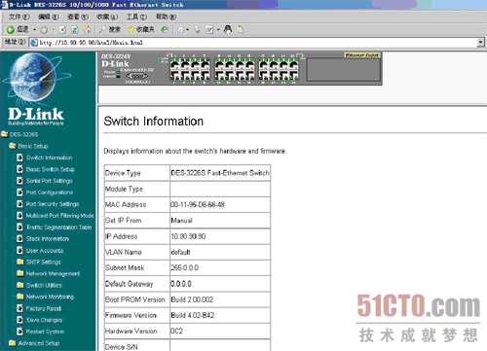The width and height of the screenshot is (487, 351).
Task: Expand the Network Management folder
Action: 48,273
